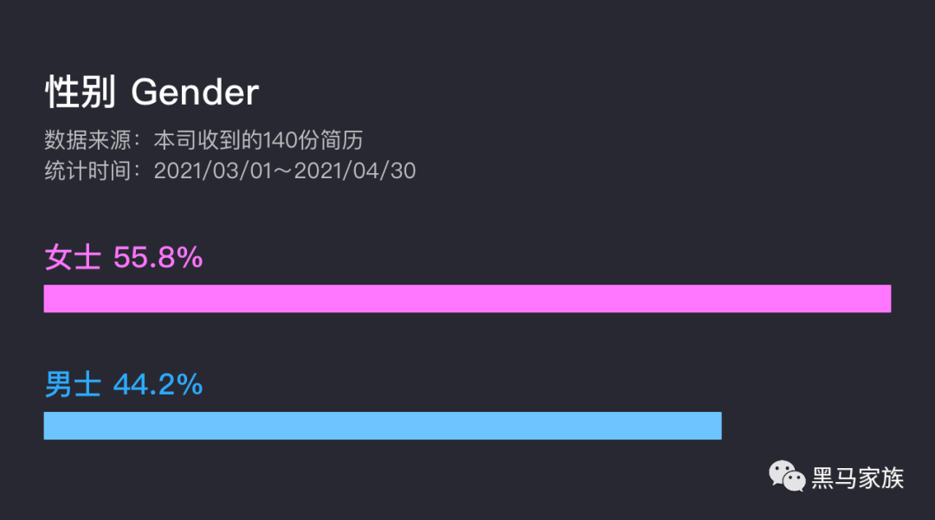Image resolution: width=935 pixels, height=520 pixels.
Task: Click the word Gender in heading
Action: (x=195, y=93)
